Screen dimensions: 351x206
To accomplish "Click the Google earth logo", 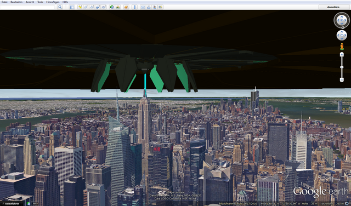I will pos(320,192).
